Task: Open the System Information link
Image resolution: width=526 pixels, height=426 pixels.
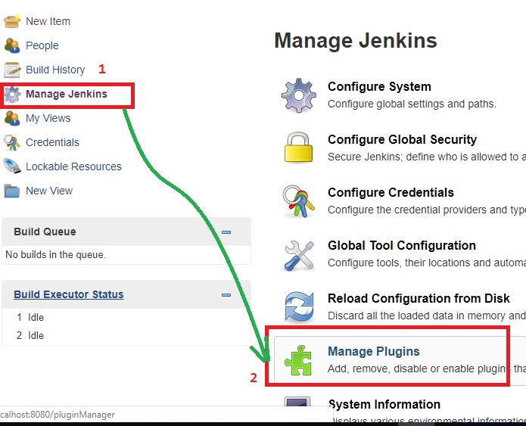Action: 384,405
